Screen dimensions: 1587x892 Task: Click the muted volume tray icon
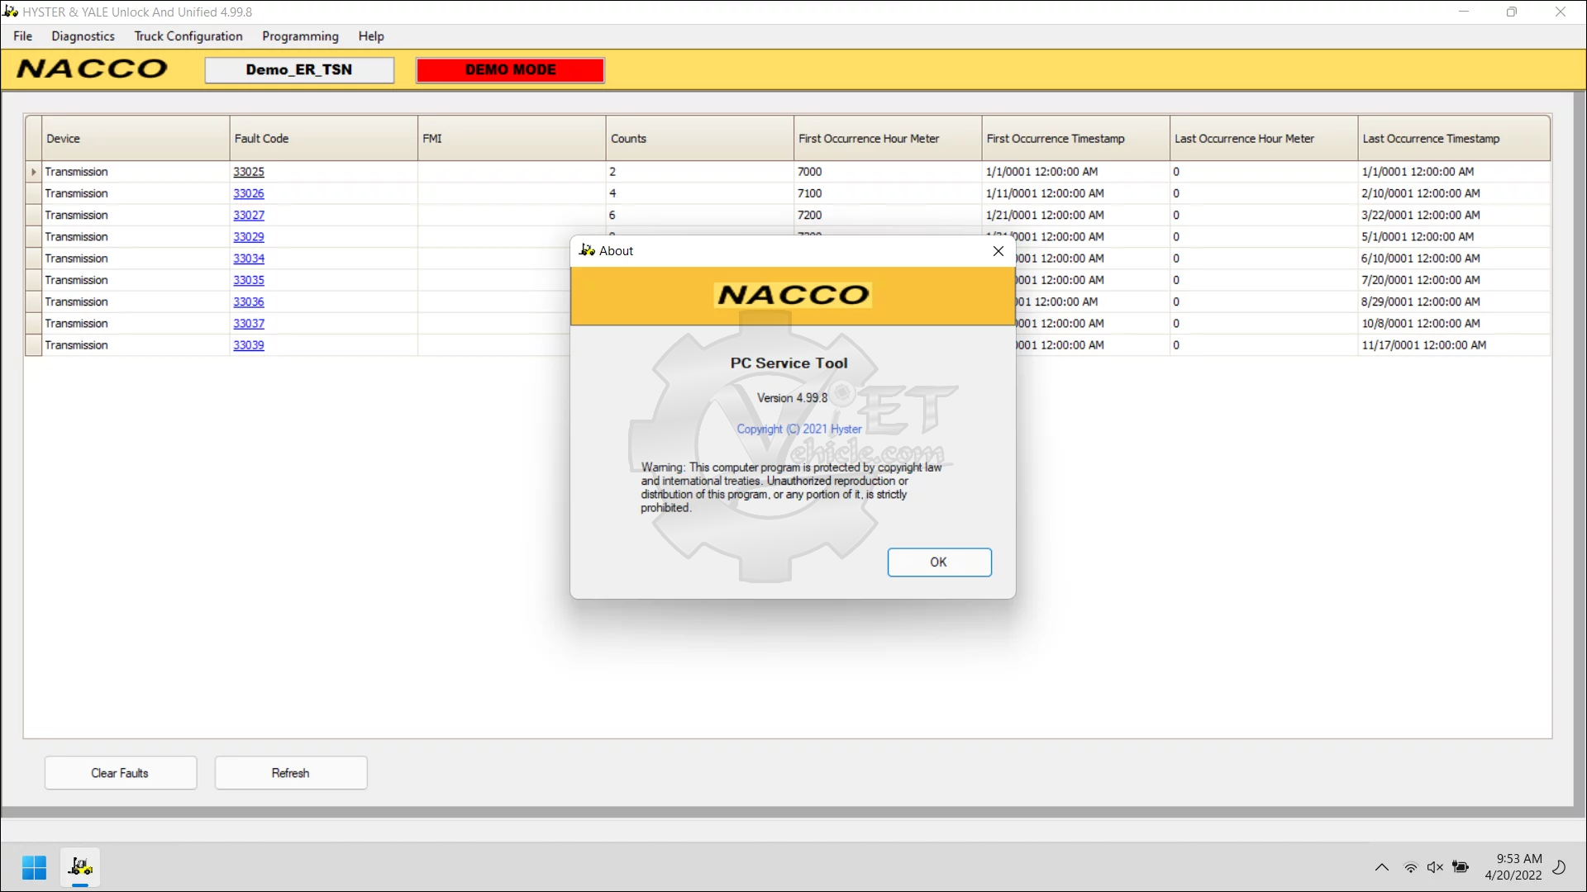point(1435,867)
